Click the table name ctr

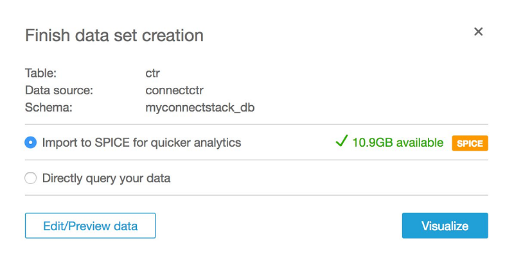(152, 73)
